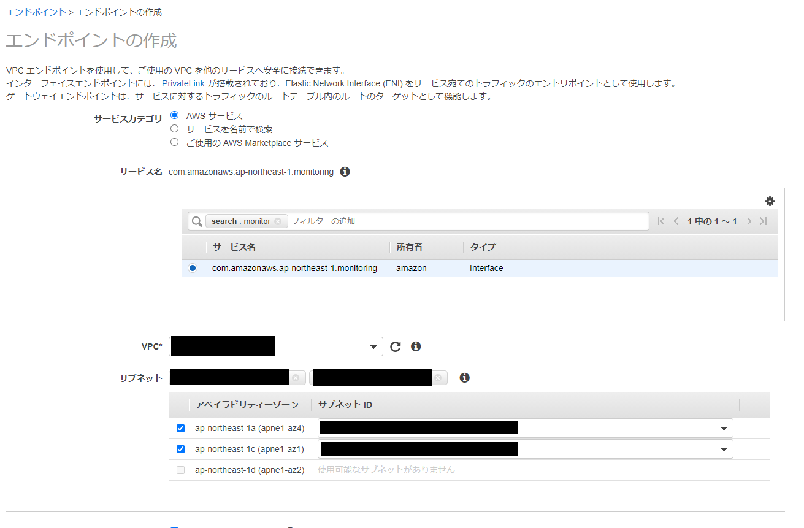Open the subnet ID dropdown for ap-northeast-1a
Screen dimensions: 804x528
pos(724,428)
